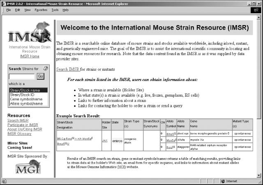Open the search help question mark icon
This screenshot has width=263, height=185.
(46, 69)
